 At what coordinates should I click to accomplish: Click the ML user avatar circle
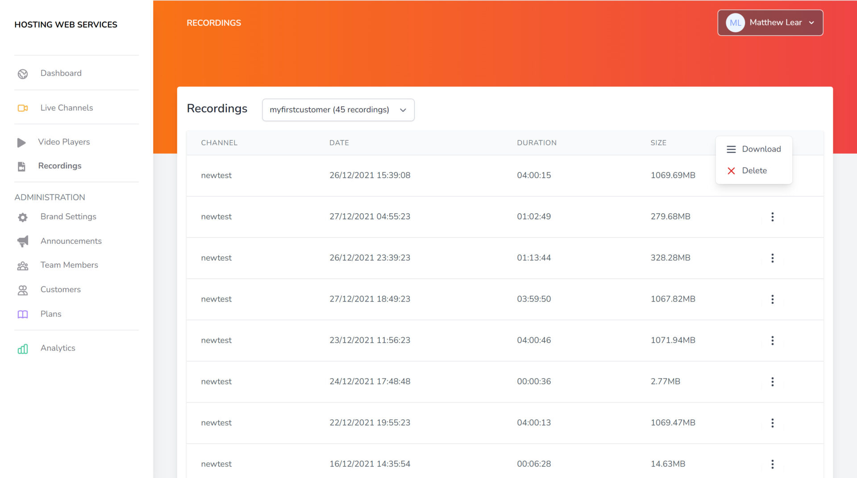point(735,23)
